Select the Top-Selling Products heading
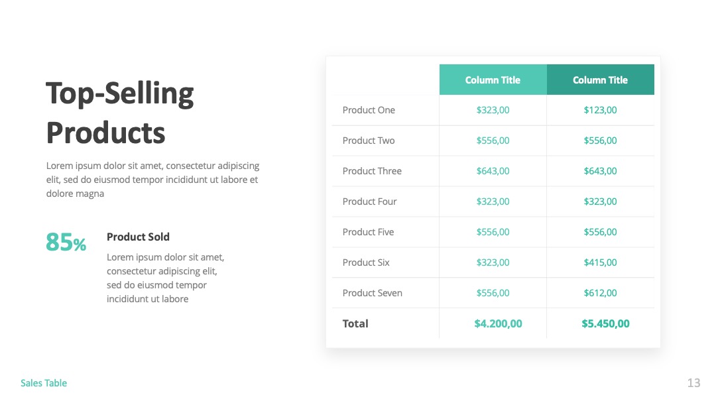Screen dimensions: 716x403 coord(120,113)
